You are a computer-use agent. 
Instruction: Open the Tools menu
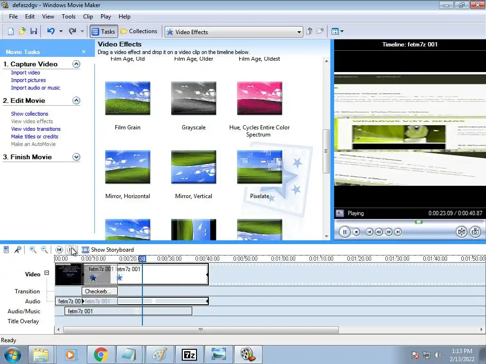[68, 17]
